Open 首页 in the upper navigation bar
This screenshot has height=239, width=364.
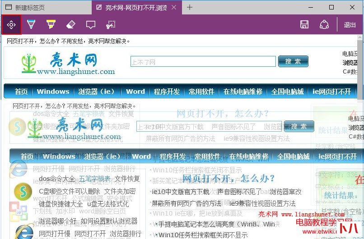coord(21,92)
